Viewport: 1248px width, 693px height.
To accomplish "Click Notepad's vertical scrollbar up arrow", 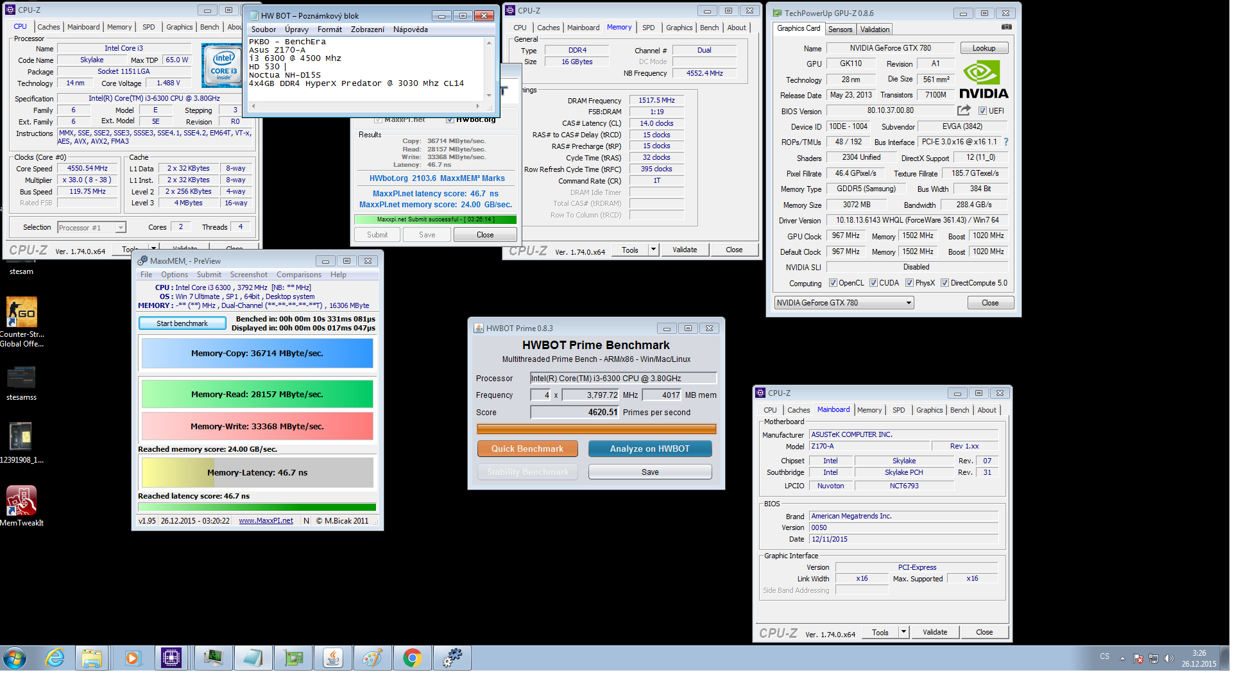I will pos(489,43).
